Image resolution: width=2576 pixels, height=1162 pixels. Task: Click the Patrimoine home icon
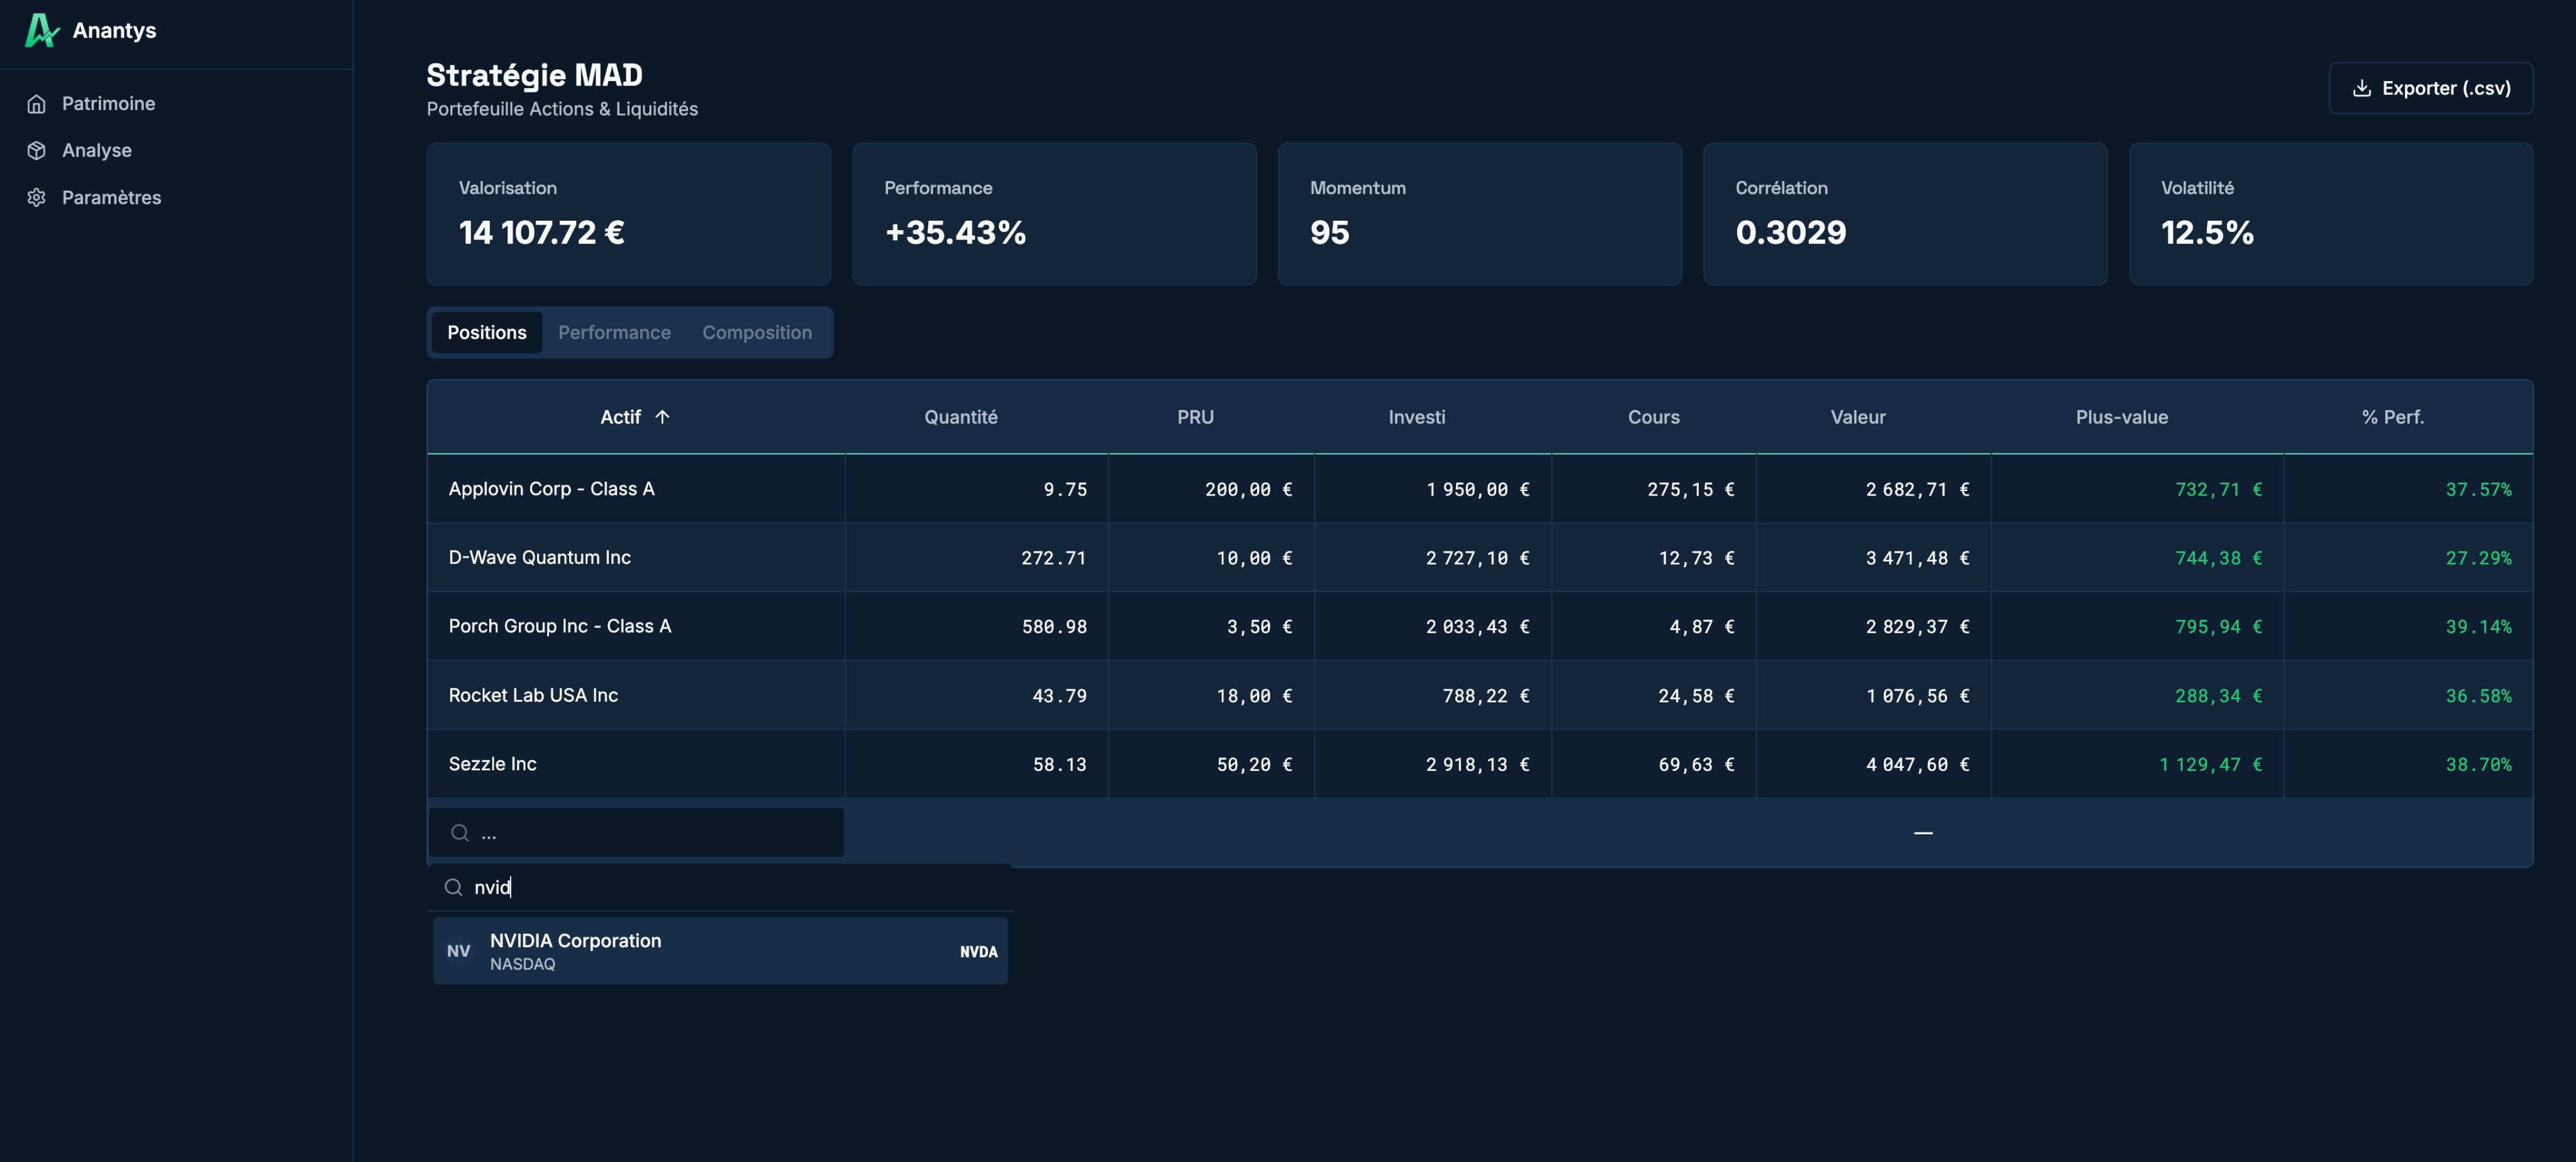pos(37,104)
